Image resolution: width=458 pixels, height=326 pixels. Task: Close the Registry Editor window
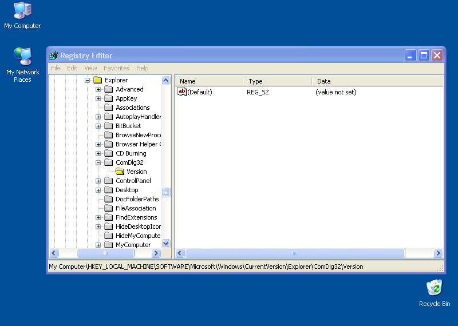point(437,55)
